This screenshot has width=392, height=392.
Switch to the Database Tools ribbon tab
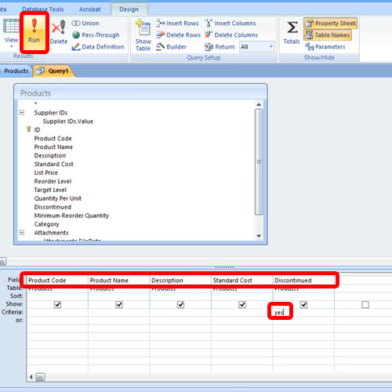(x=42, y=9)
